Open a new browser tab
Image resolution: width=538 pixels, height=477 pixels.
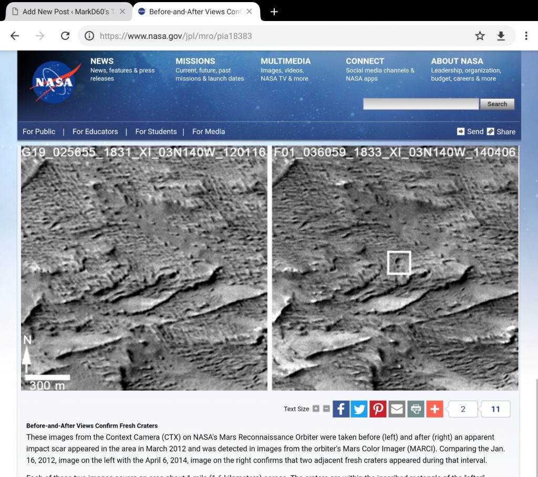[274, 12]
